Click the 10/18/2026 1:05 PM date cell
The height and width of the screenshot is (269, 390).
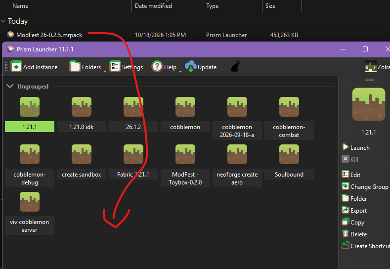point(161,35)
